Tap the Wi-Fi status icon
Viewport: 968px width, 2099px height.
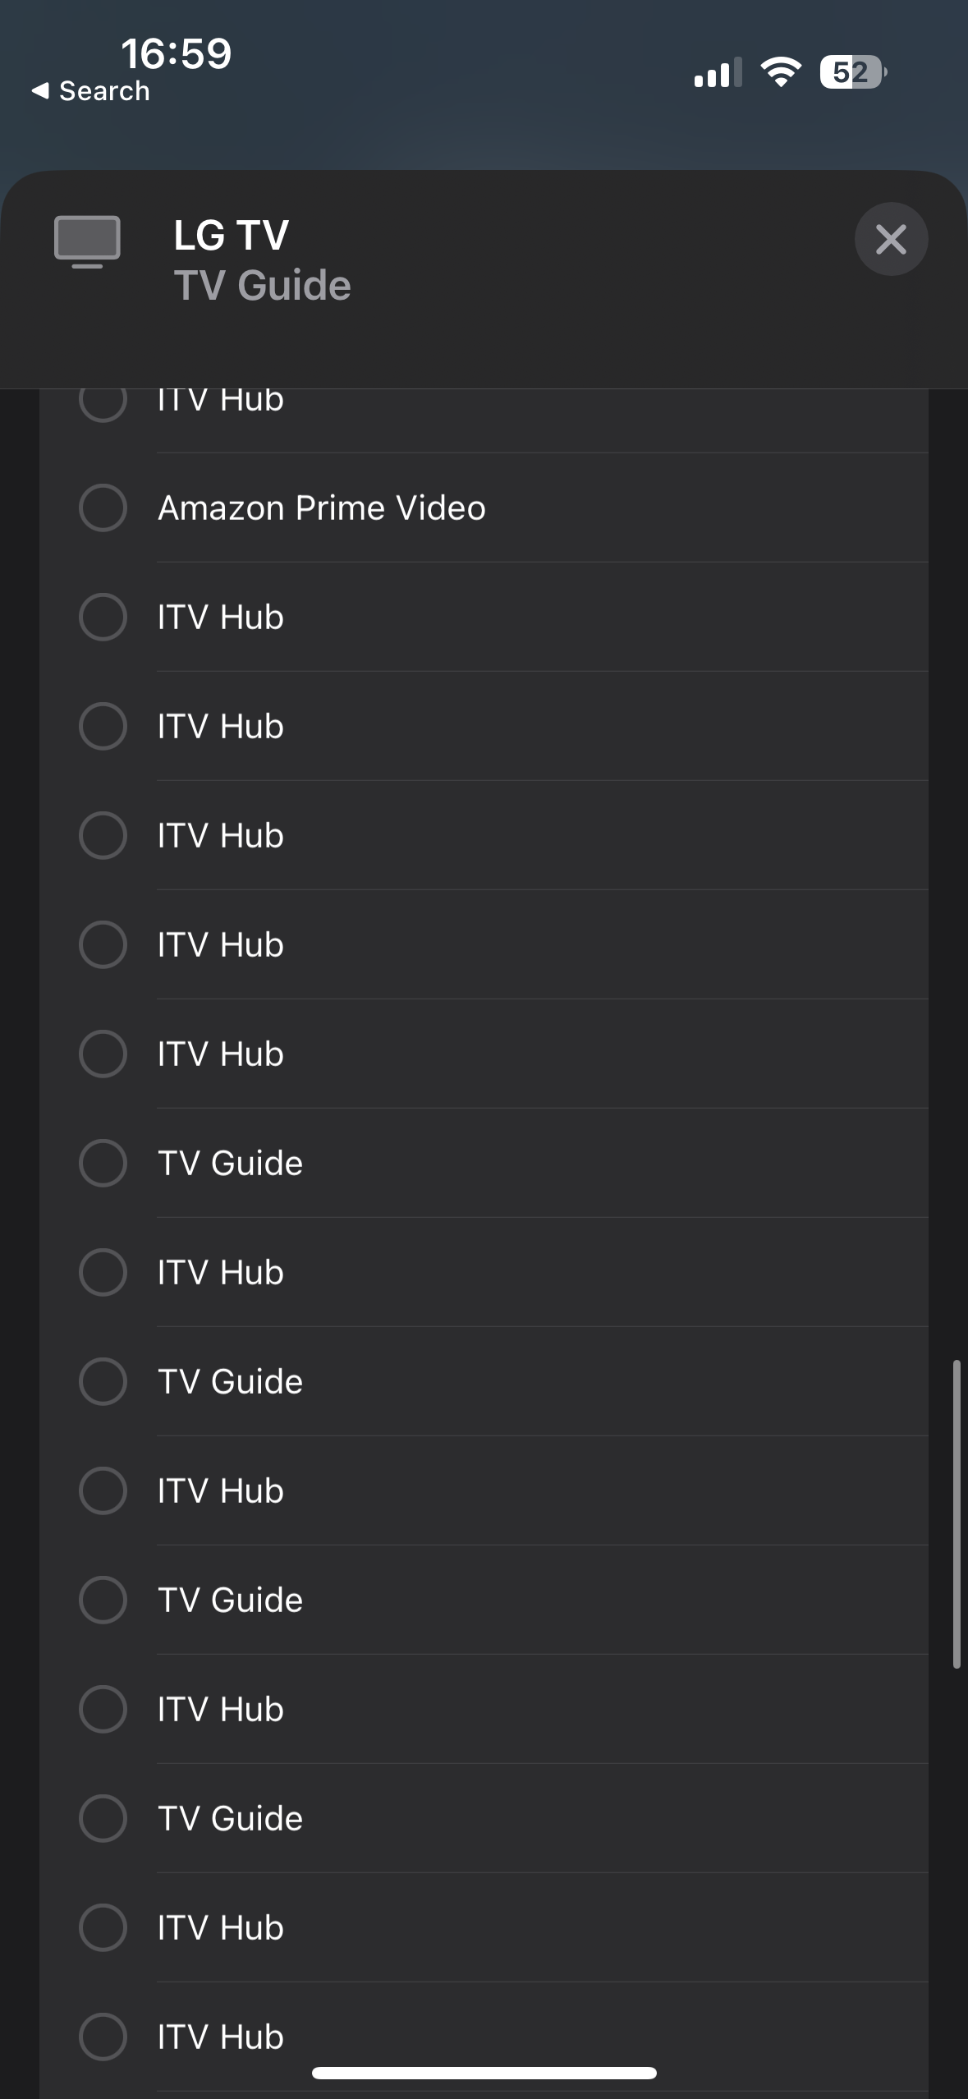[778, 72]
